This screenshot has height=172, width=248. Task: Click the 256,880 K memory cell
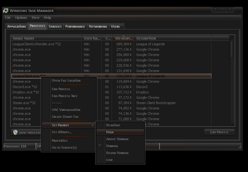(124, 55)
